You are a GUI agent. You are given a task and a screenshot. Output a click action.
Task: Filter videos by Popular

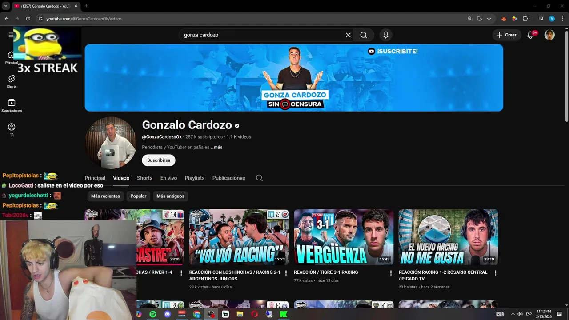coord(138,196)
